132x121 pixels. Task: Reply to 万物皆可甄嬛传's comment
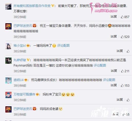tap(120, 100)
